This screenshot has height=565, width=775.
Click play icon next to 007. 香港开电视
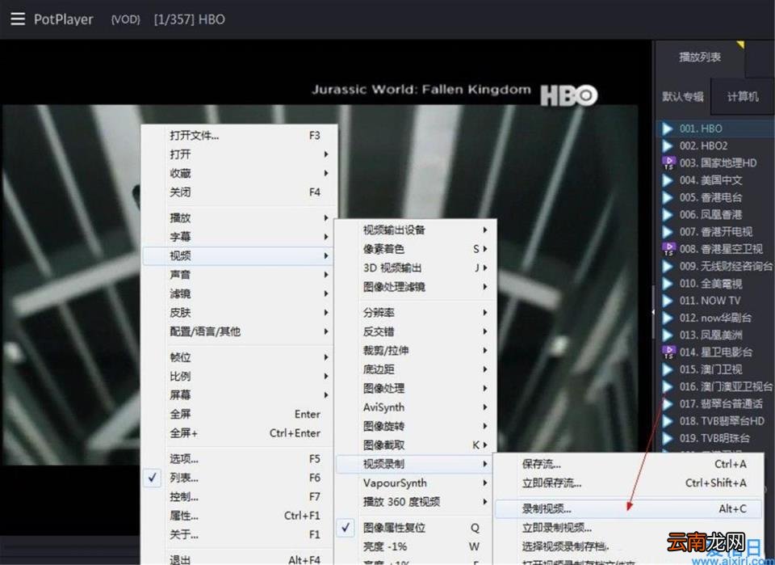[668, 232]
